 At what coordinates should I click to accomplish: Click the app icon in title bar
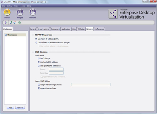pos(2,2)
